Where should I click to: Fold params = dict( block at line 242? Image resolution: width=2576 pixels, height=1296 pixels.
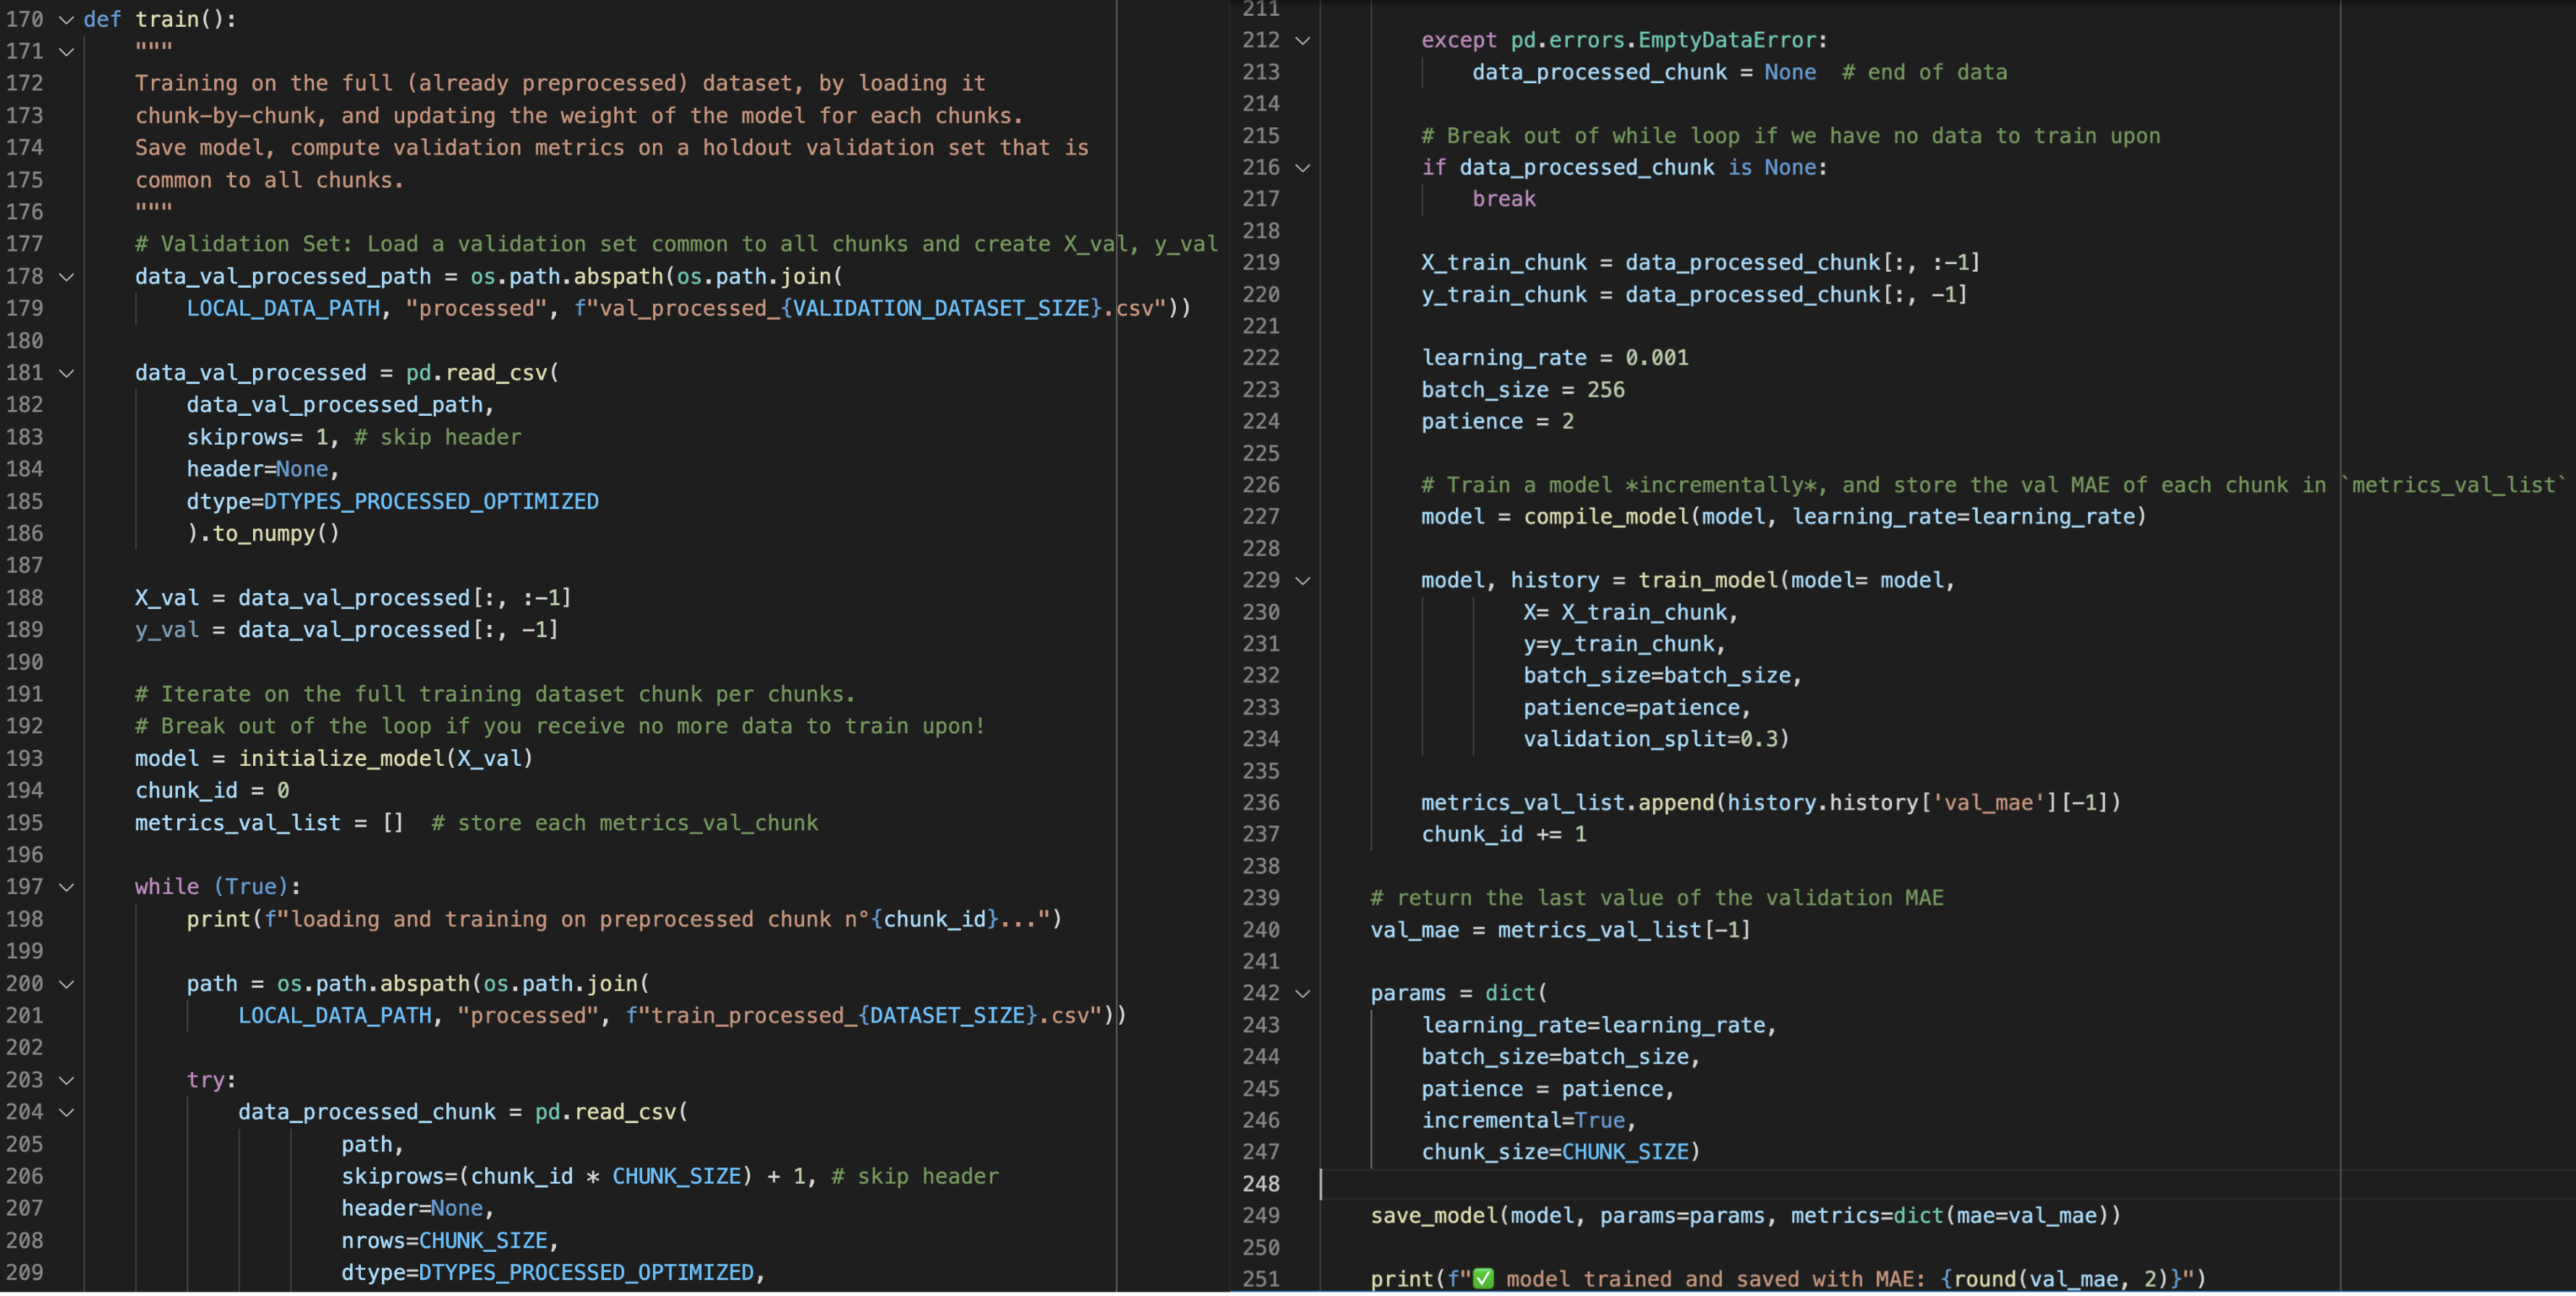1302,993
